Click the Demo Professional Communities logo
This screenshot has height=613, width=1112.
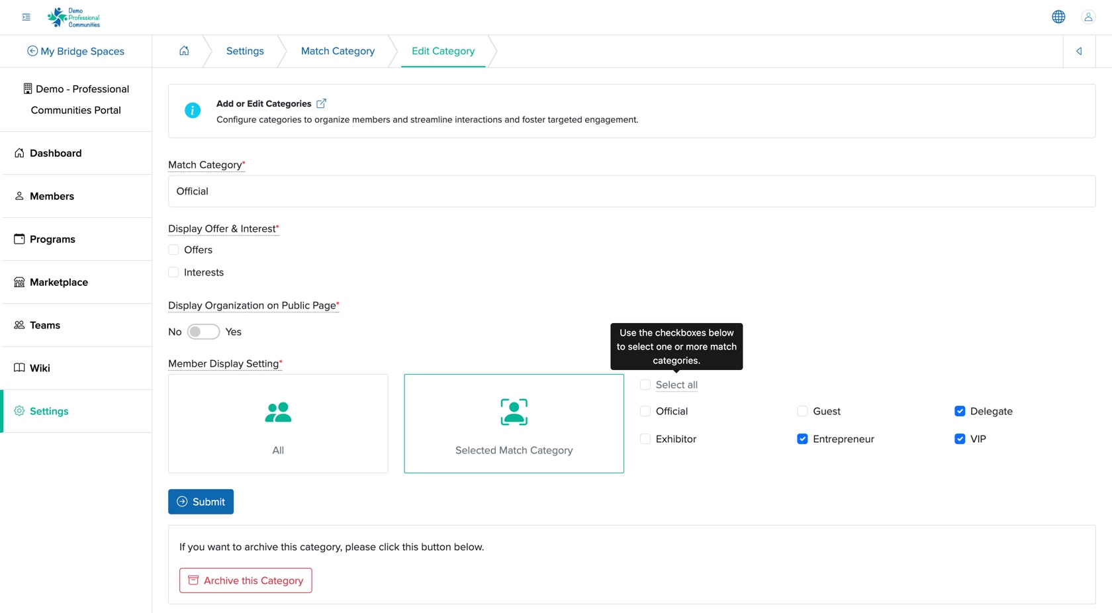click(x=73, y=17)
